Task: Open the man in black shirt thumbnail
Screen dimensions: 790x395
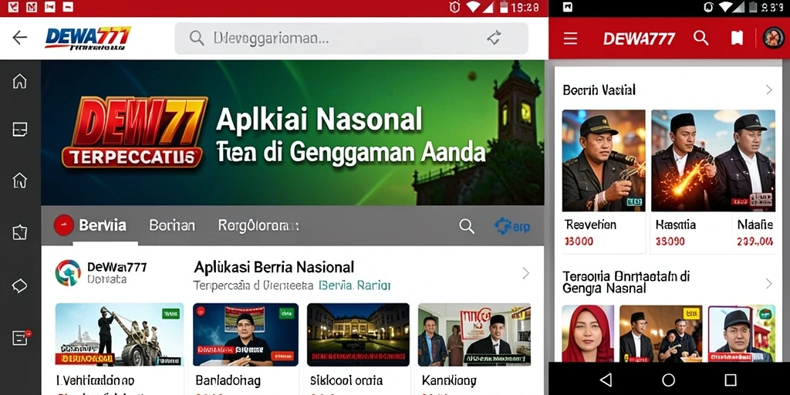Action: [x=245, y=335]
